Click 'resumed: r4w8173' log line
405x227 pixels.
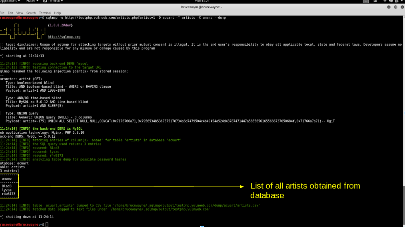[32, 155]
